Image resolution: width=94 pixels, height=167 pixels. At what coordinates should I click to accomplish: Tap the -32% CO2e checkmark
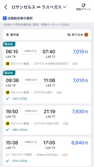(8, 99)
